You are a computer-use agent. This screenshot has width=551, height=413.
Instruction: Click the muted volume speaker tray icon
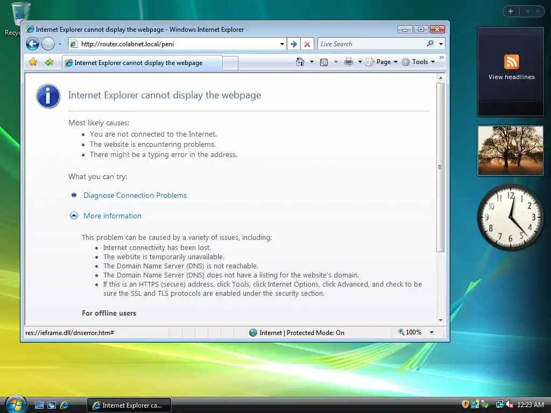point(510,404)
